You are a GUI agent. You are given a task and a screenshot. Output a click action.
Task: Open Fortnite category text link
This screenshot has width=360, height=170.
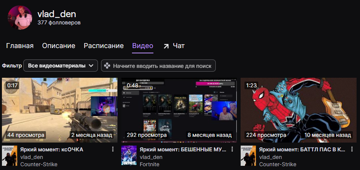(150, 164)
